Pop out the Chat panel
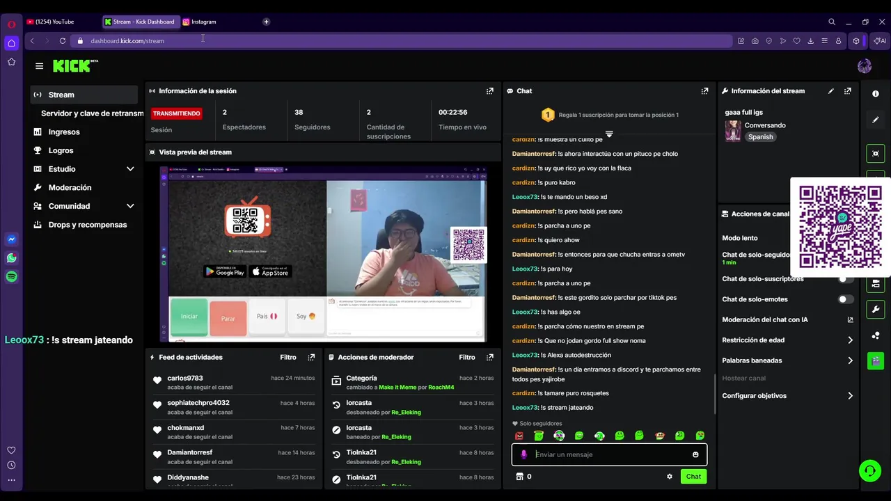The image size is (891, 501). click(x=704, y=91)
